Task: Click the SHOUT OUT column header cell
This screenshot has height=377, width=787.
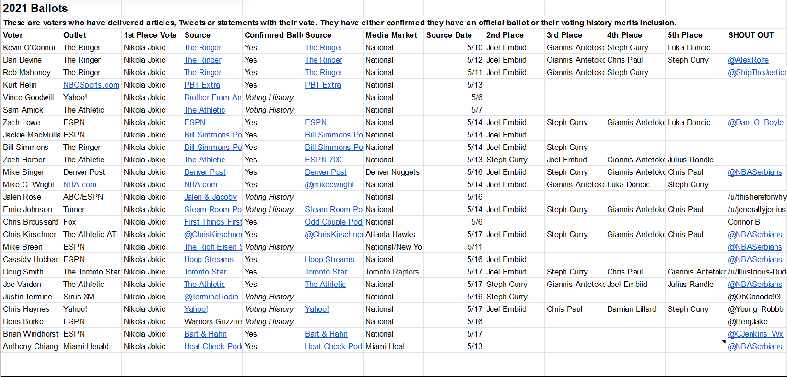Action: click(751, 35)
